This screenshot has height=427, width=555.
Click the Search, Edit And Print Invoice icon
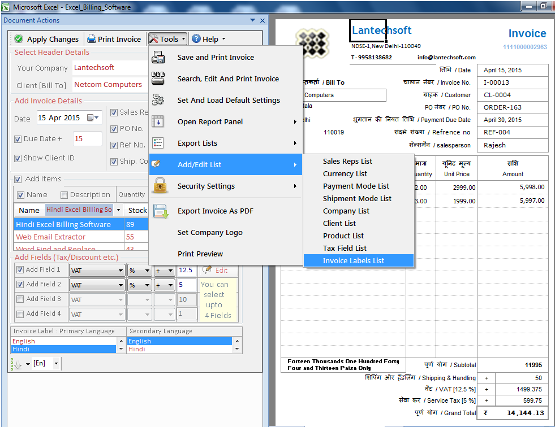click(x=158, y=79)
